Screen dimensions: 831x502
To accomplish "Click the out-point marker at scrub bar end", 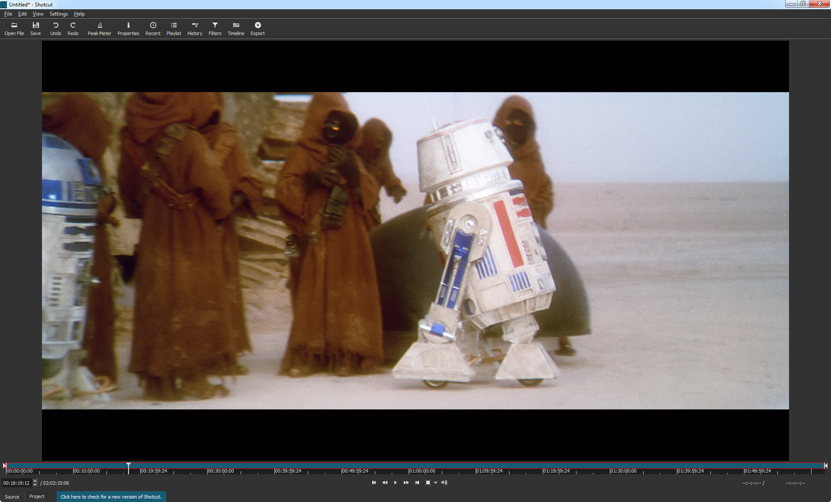I will pyautogui.click(x=826, y=466).
